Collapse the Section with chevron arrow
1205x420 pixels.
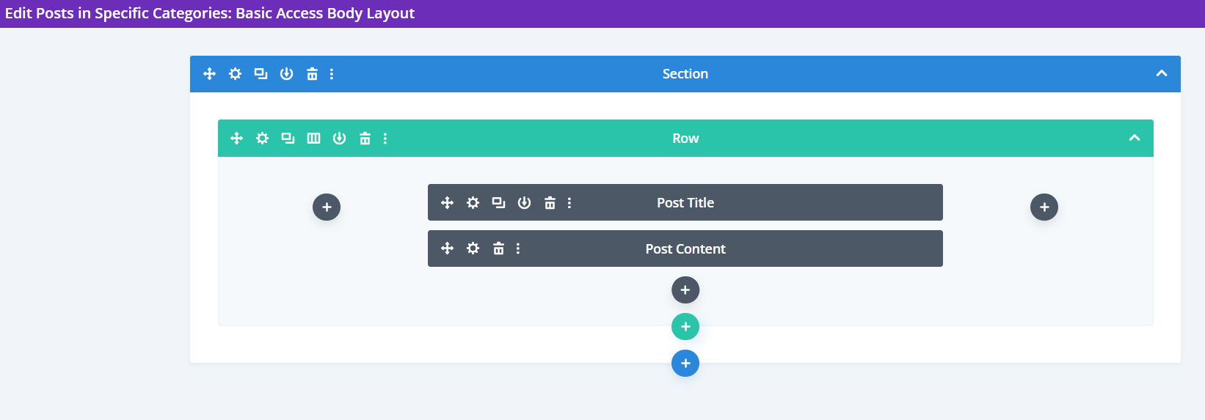1161,74
